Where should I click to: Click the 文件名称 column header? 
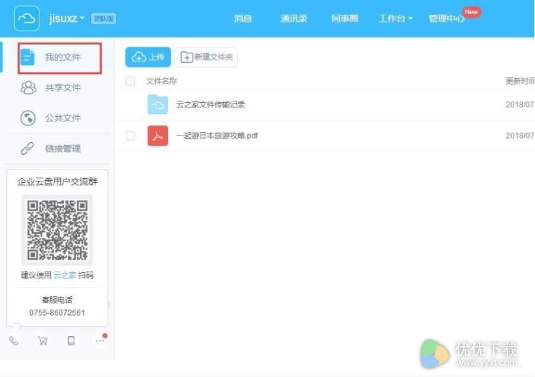(161, 81)
